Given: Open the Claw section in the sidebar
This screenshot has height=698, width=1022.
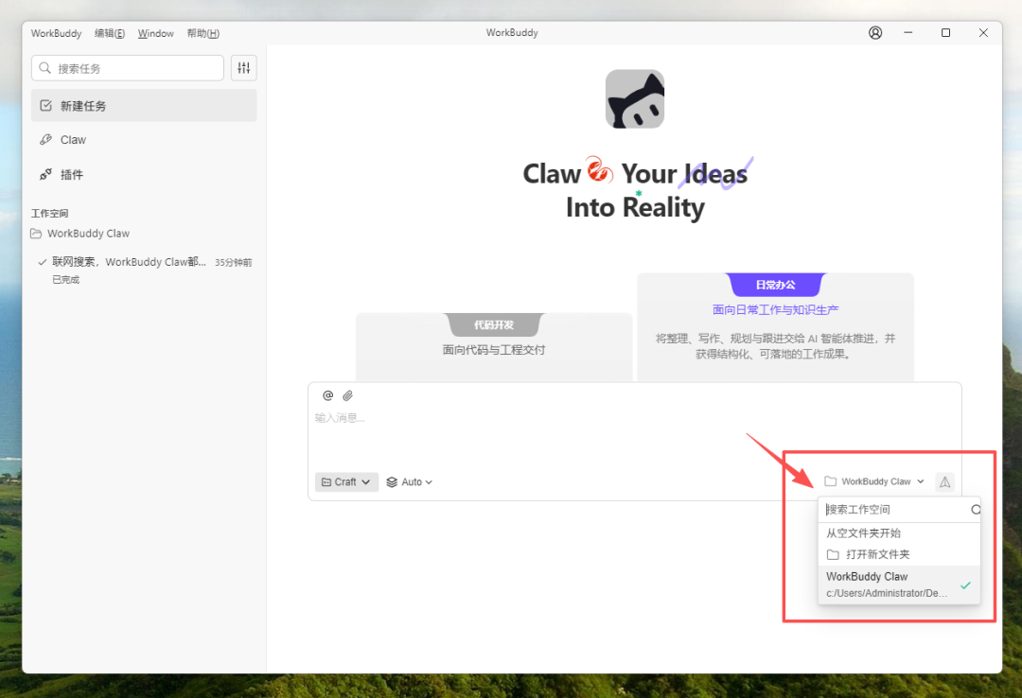Looking at the screenshot, I should pyautogui.click(x=144, y=140).
